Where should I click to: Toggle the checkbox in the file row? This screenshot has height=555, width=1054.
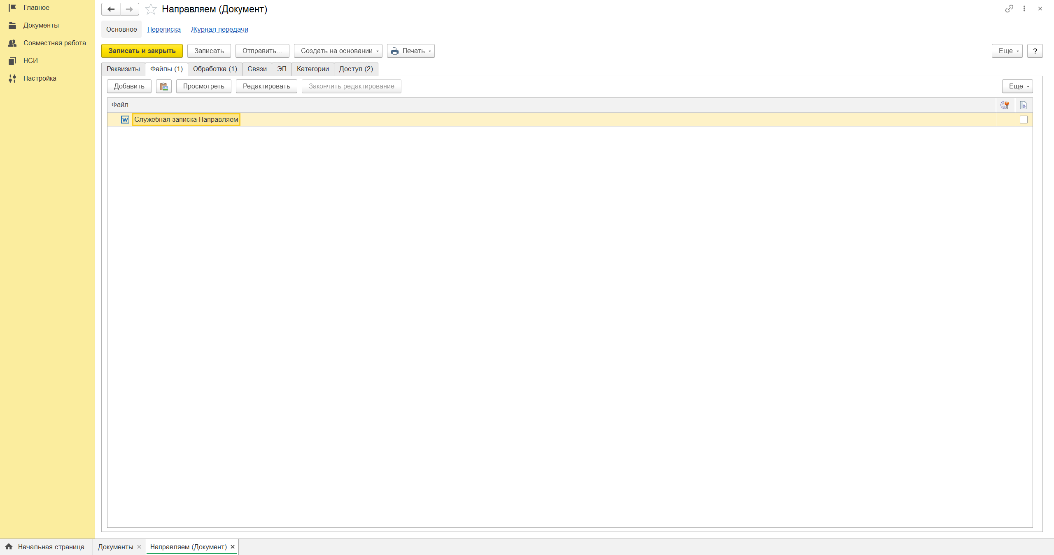(x=1024, y=120)
